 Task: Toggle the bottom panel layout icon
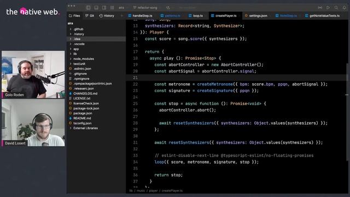96,8
